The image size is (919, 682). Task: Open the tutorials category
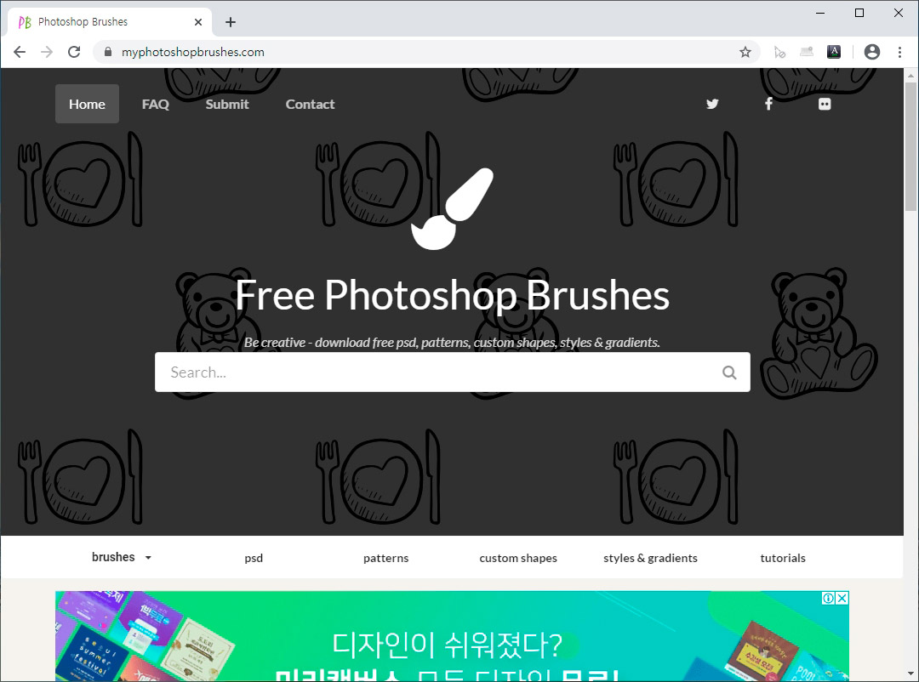click(783, 558)
